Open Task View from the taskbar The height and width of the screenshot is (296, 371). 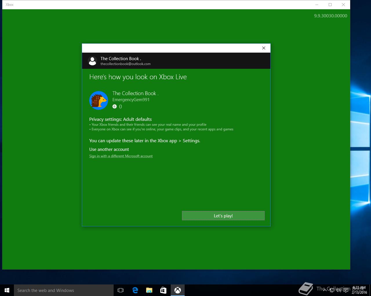click(121, 290)
